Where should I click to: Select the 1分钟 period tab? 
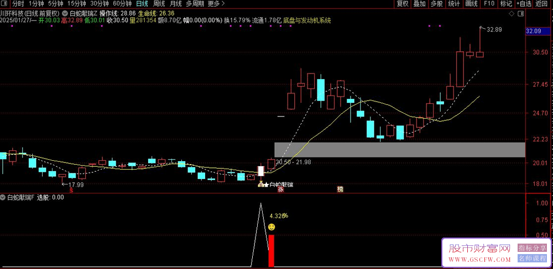tap(36, 4)
